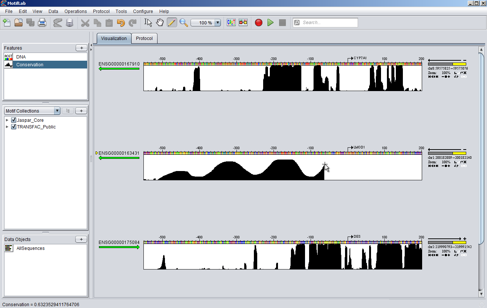Image resolution: width=487 pixels, height=308 pixels.
Task: Click zoom-out minus for ENSG00000163431 track
Action: click(443, 166)
